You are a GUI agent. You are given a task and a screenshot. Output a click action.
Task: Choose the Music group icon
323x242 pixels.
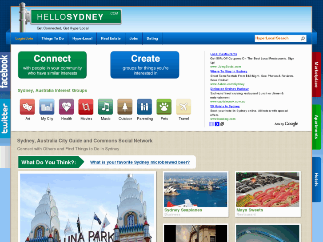(105, 107)
